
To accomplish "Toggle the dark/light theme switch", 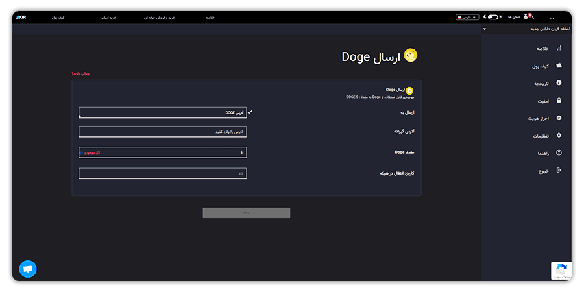I will (493, 17).
